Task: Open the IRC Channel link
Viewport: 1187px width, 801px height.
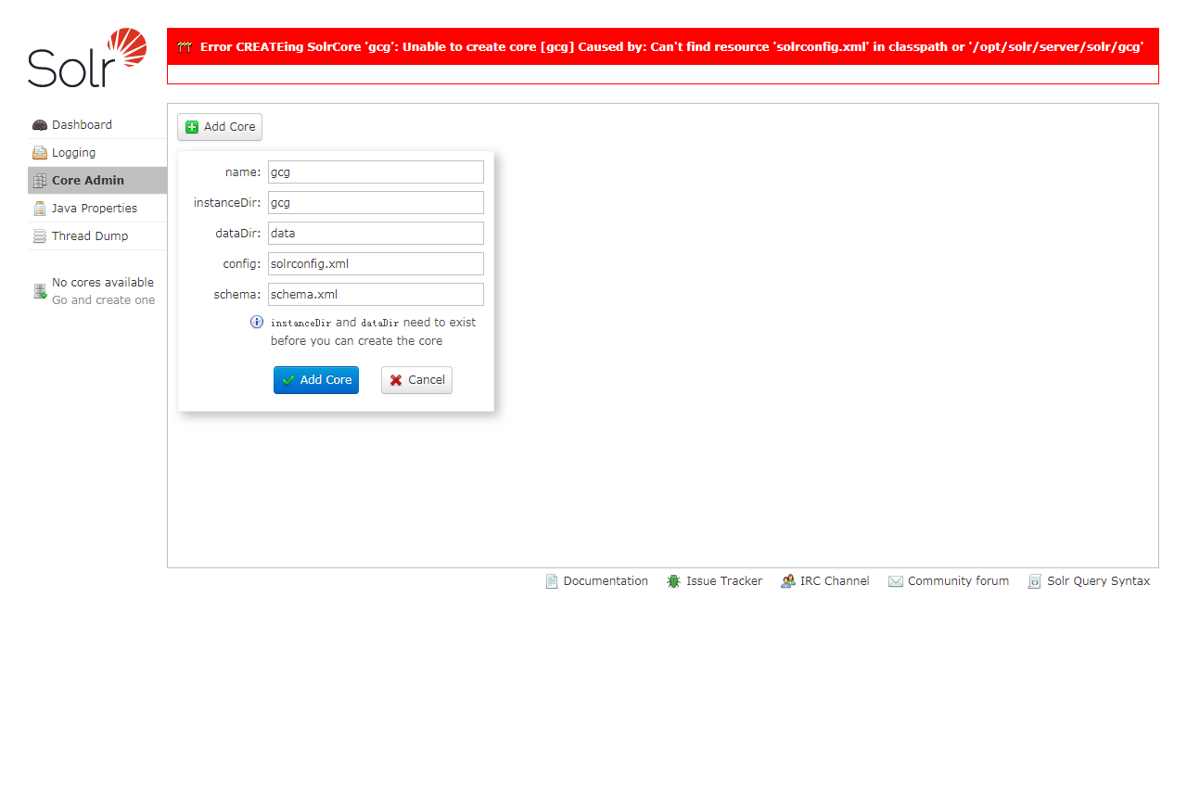Action: pyautogui.click(x=825, y=581)
